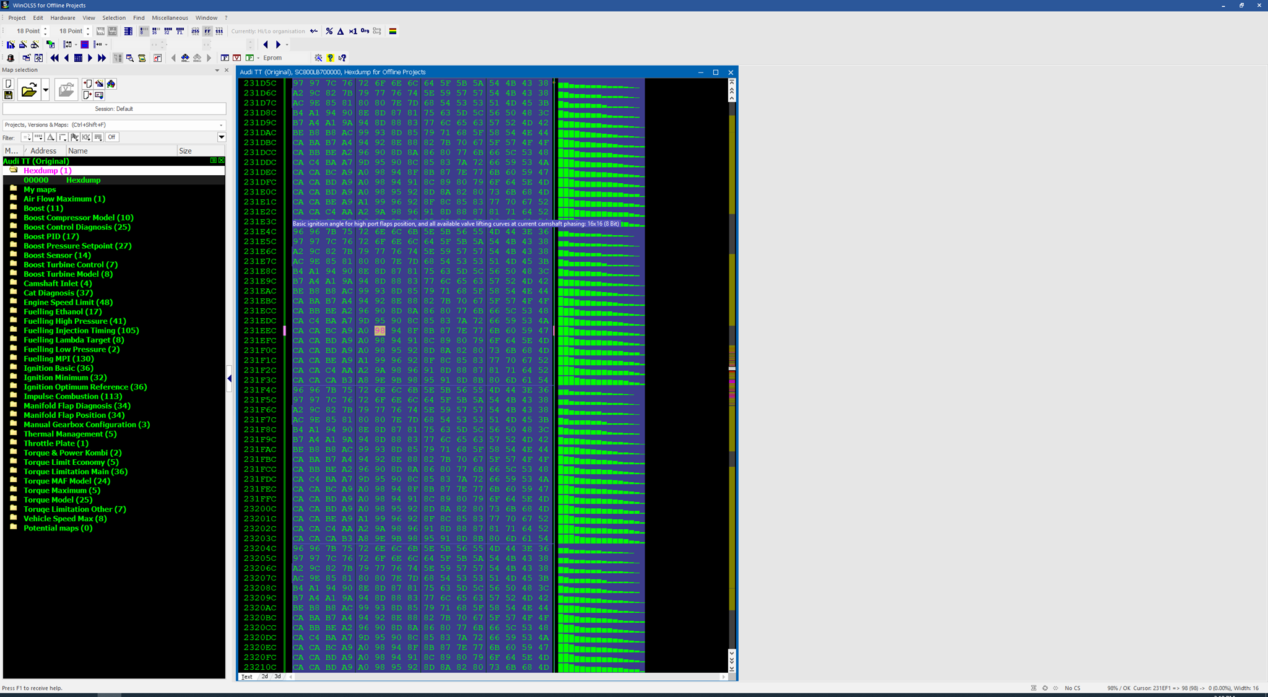1268x697 pixels.
Task: Sort list by Name column header
Action: point(121,150)
